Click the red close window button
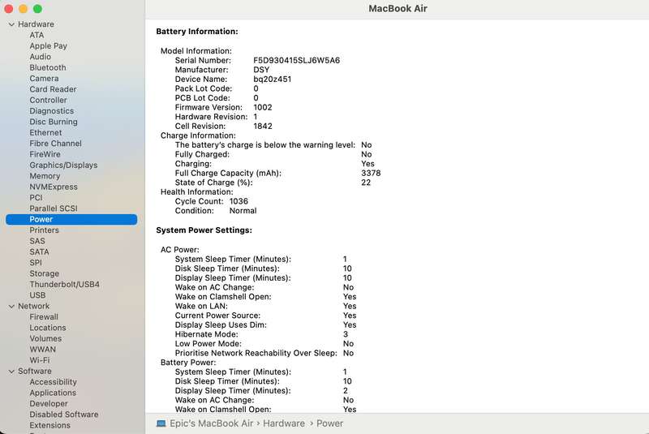The width and height of the screenshot is (649, 434). 9,9
